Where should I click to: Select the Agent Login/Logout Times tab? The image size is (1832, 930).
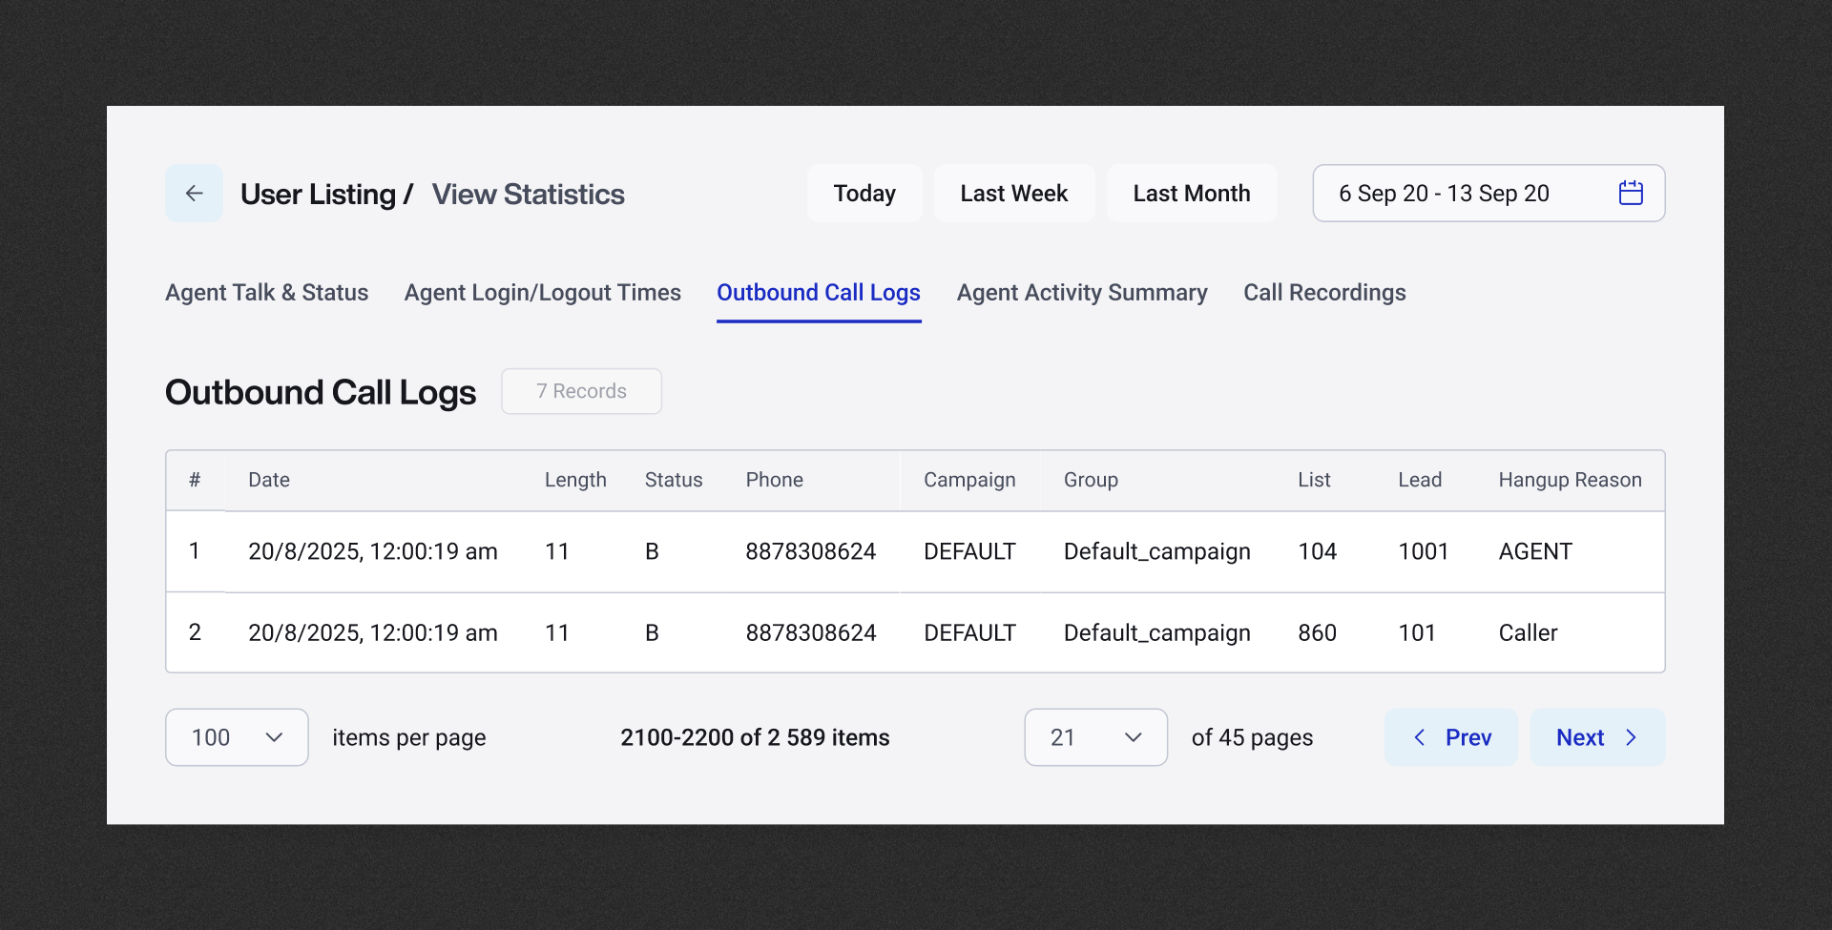tap(542, 293)
